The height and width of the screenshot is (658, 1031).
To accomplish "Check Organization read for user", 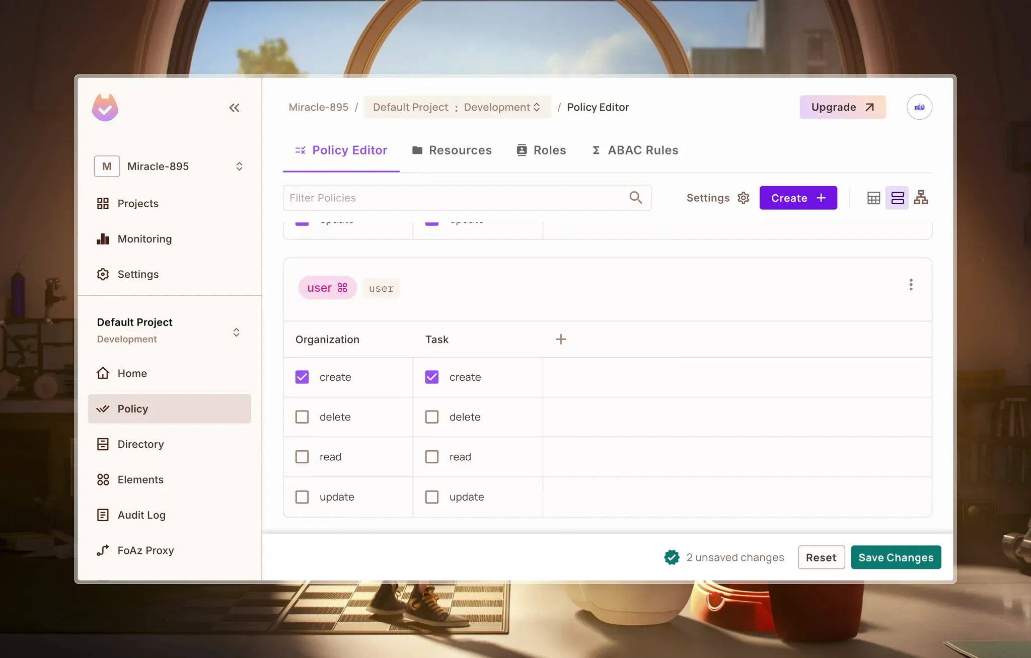I will (302, 457).
